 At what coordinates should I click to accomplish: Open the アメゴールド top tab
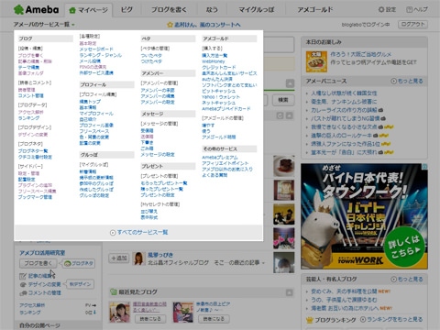(315, 10)
